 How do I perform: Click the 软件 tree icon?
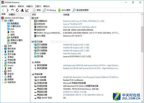[5, 71]
